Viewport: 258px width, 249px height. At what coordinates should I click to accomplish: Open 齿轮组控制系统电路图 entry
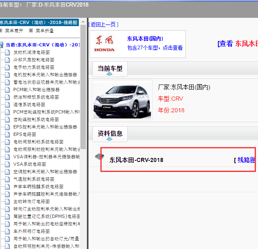[x=36, y=119]
